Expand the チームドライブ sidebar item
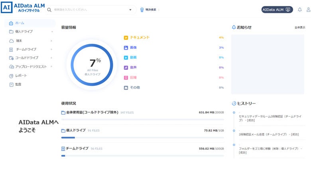Image resolution: width=311 pixels, height=170 pixels. pyautogui.click(x=52, y=49)
